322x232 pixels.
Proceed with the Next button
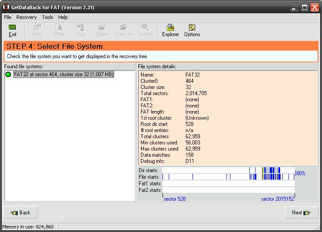301,213
